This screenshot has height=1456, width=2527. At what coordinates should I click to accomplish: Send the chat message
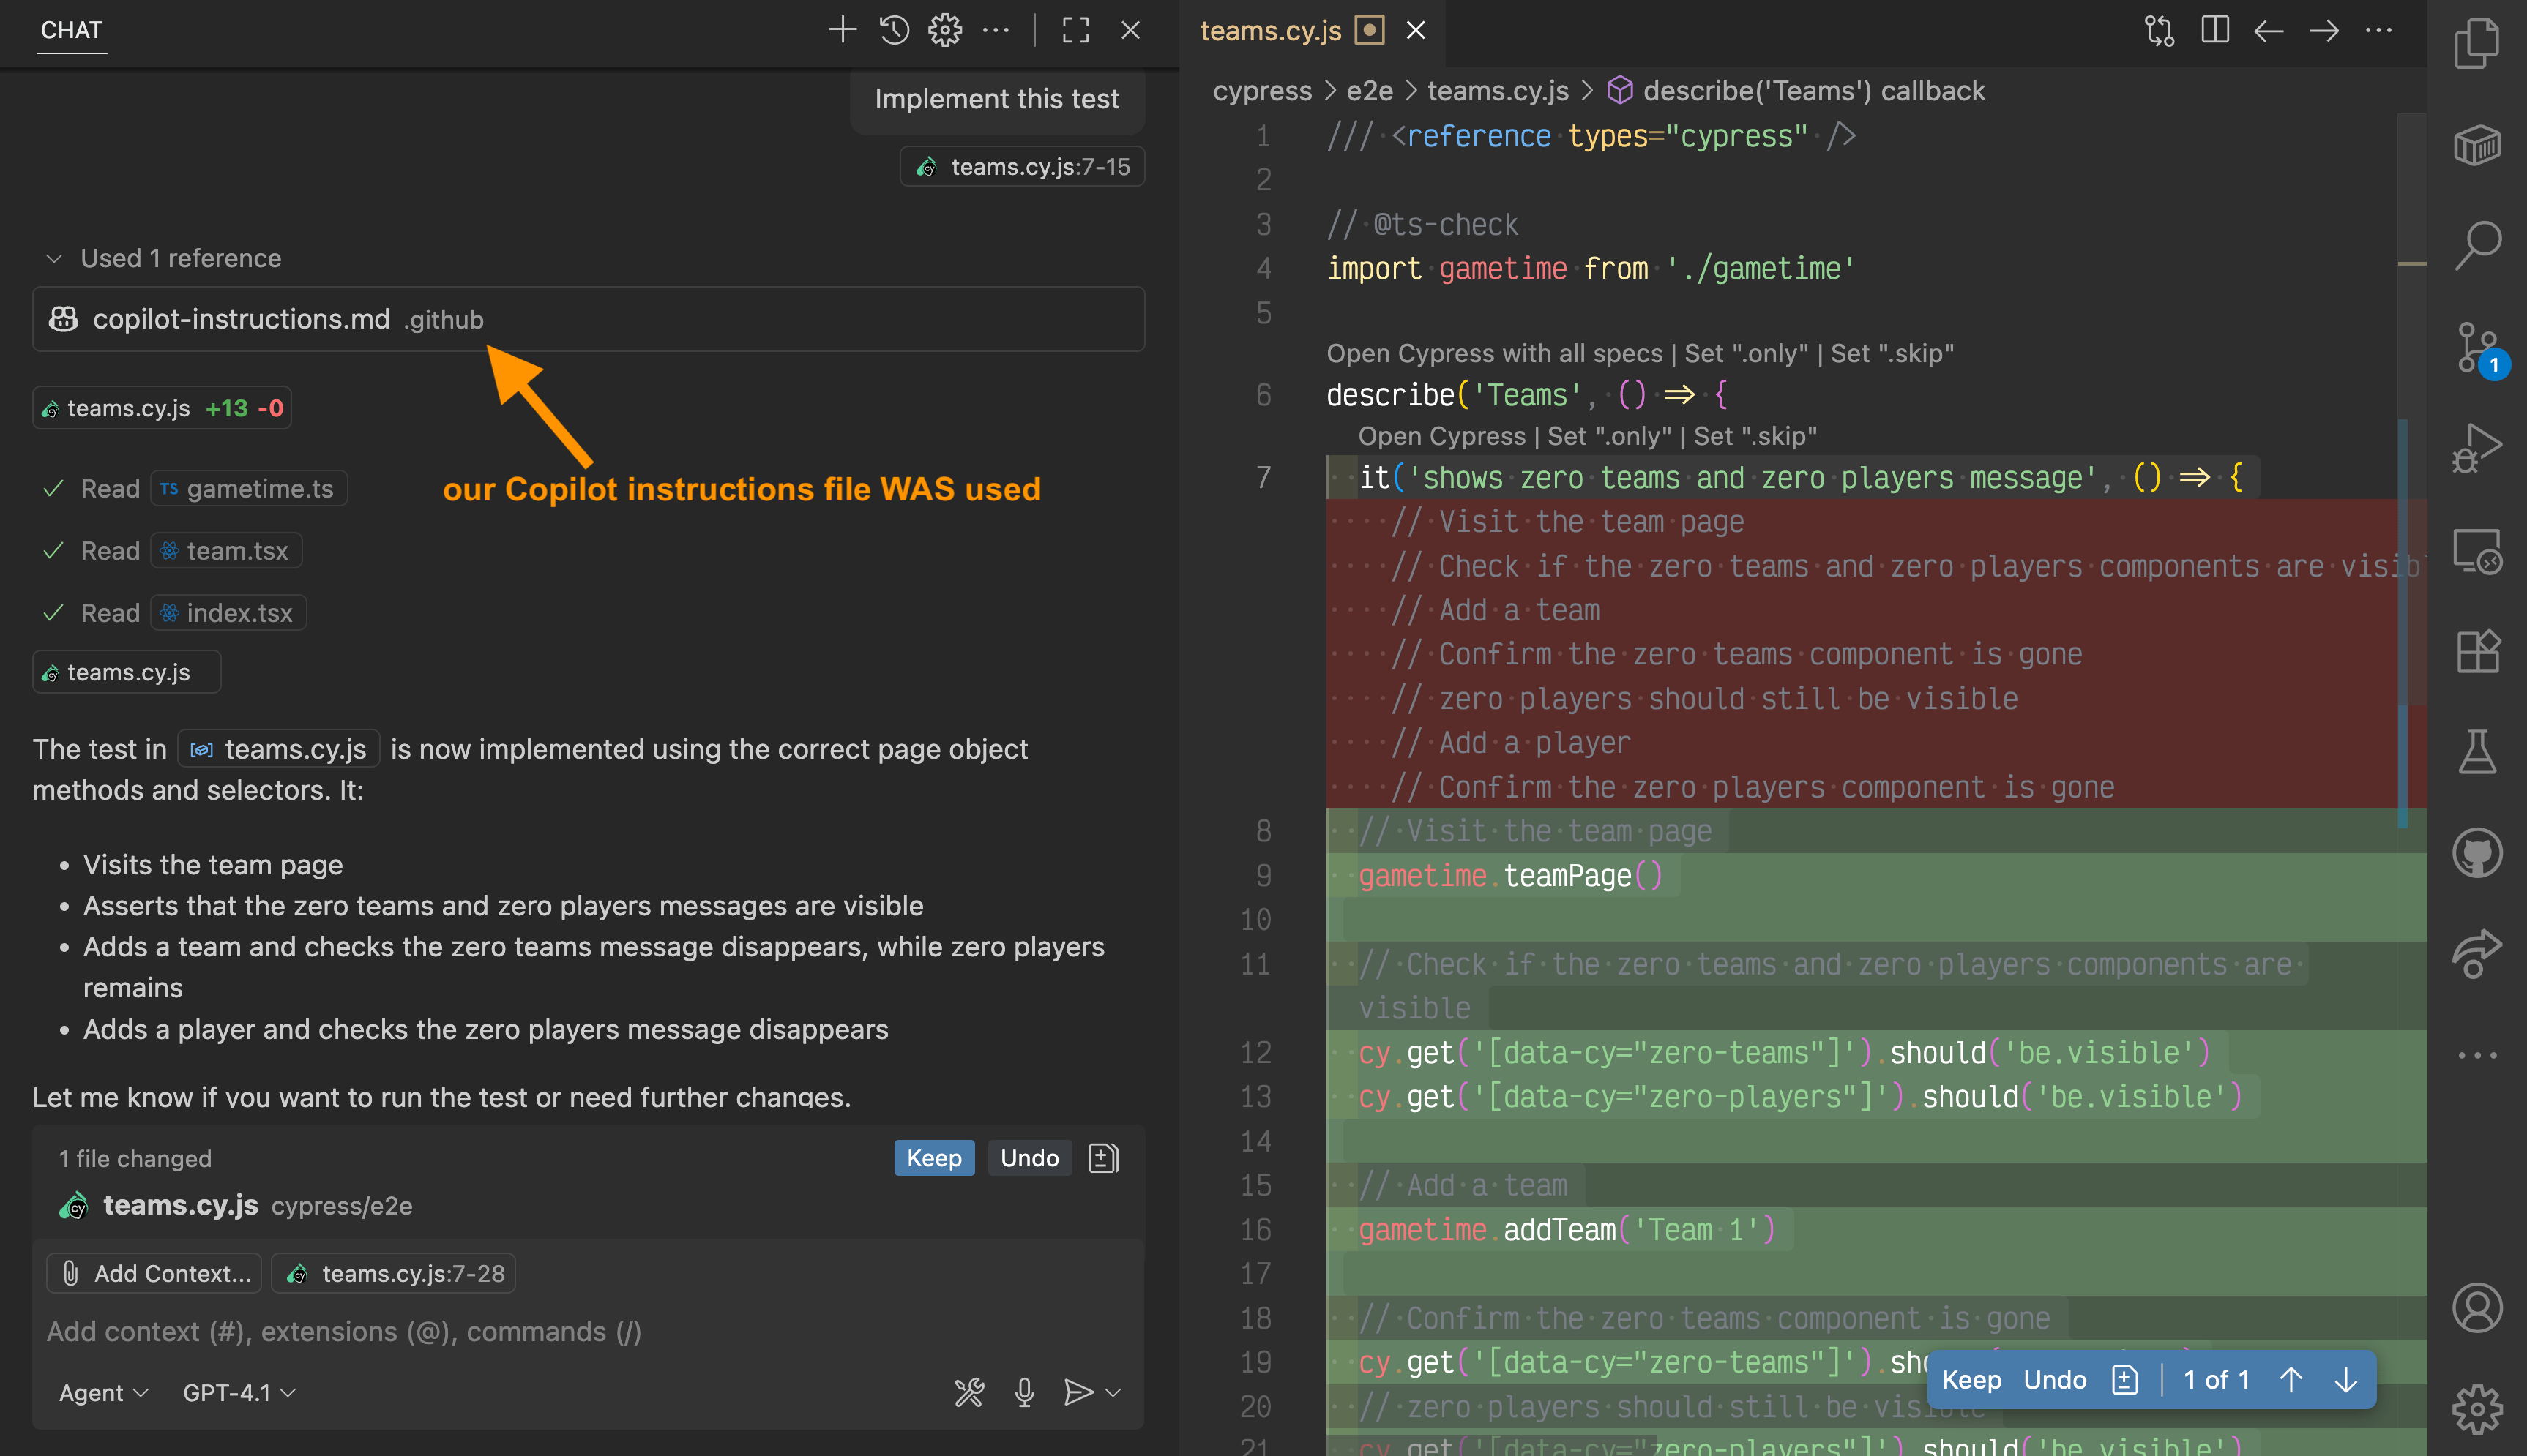pyautogui.click(x=1078, y=1392)
